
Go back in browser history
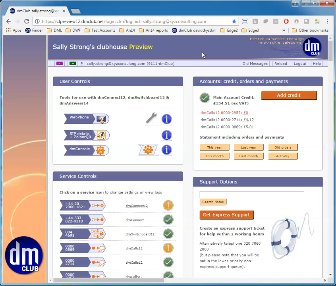click(x=8, y=21)
